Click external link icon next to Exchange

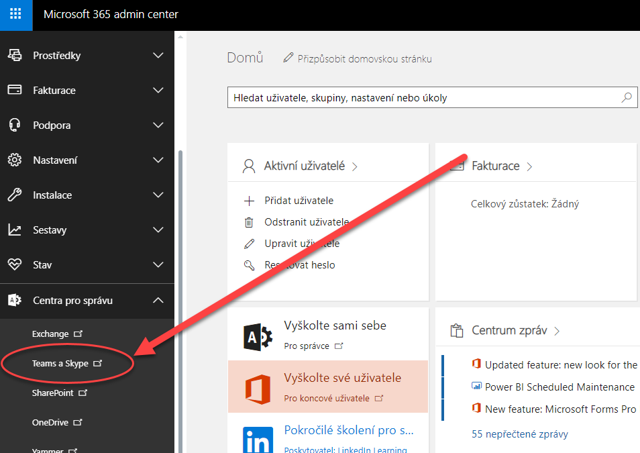(x=78, y=334)
